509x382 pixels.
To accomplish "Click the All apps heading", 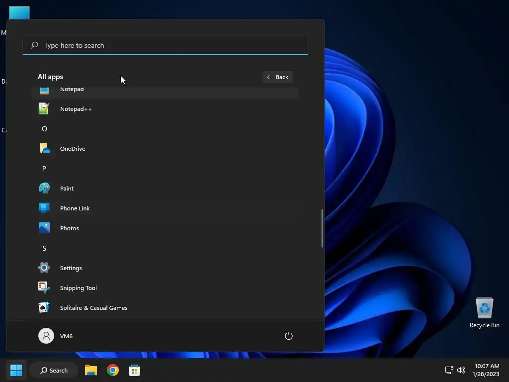I will (50, 77).
